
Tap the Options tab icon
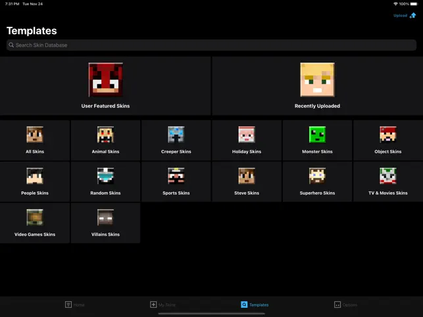337,305
